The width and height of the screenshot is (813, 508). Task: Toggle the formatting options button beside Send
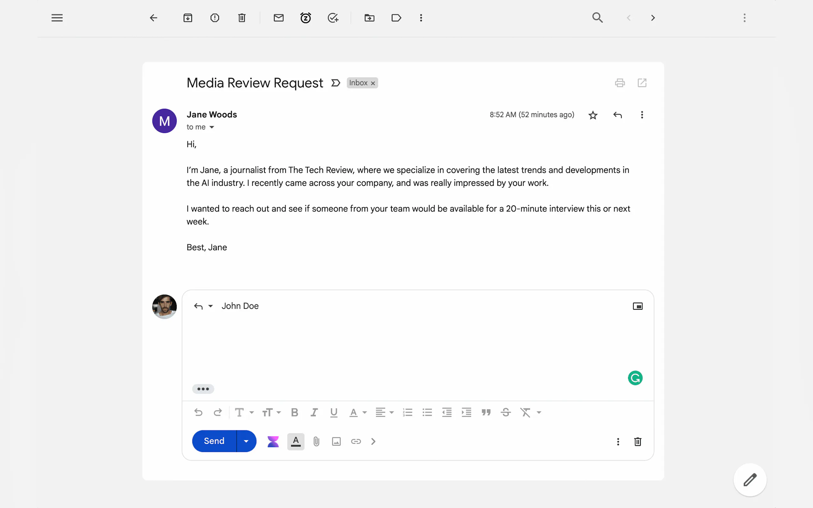click(x=295, y=441)
